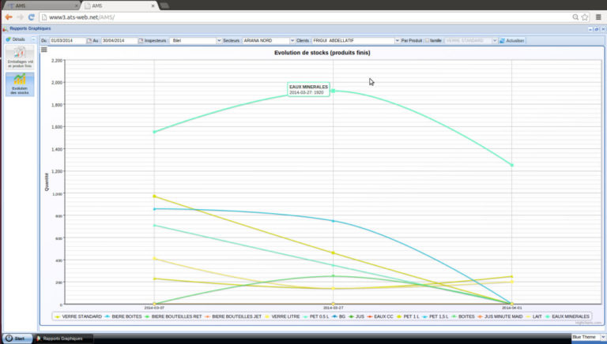607x344 pixels.
Task: Open the Start menu button
Action: click(x=16, y=338)
